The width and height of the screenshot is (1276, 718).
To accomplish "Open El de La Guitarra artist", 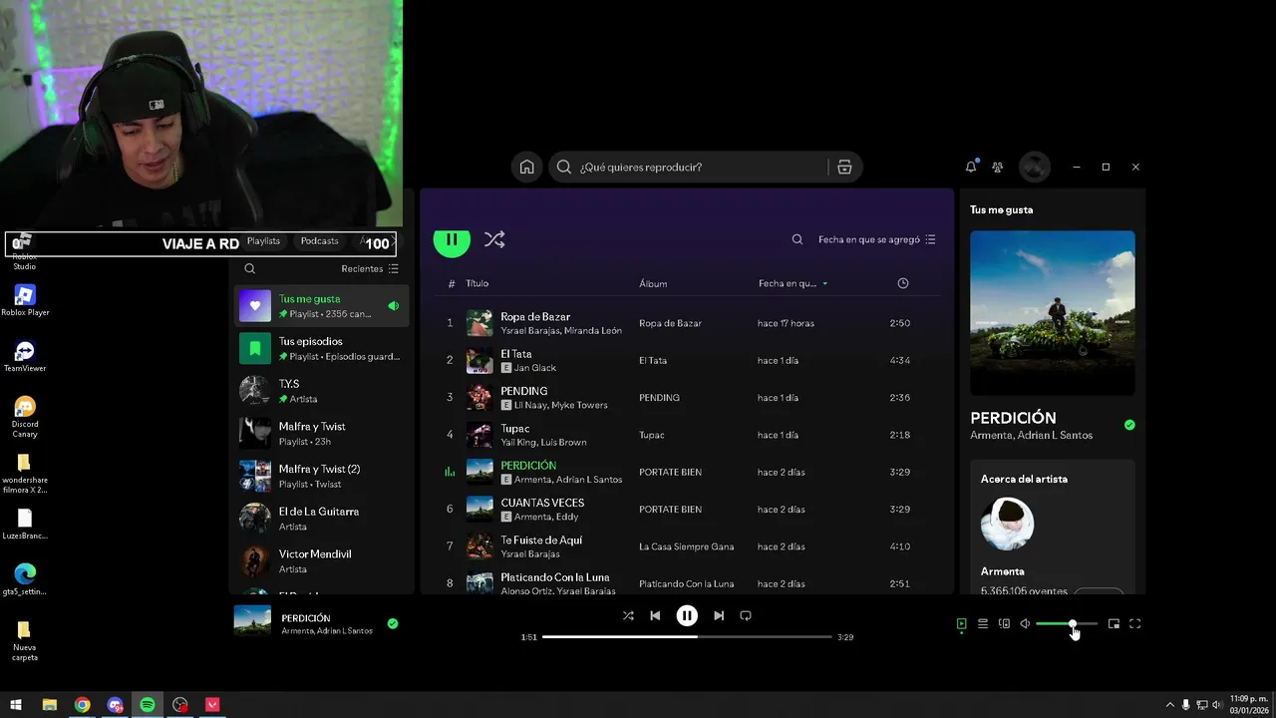I will (322, 519).
